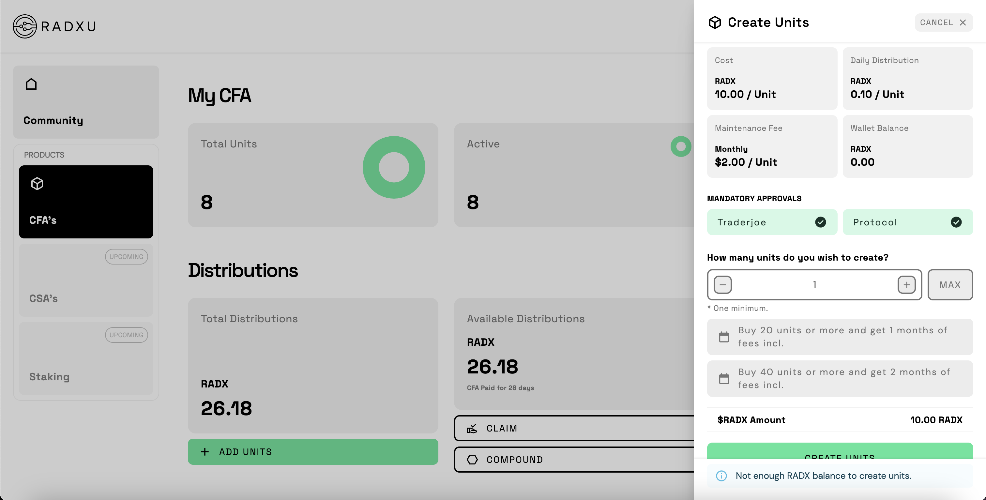This screenshot has height=500, width=986.
Task: Increase unit count with the plus stepper
Action: (x=906, y=284)
